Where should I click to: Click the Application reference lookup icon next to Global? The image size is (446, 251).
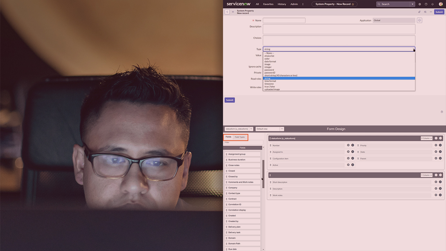(x=419, y=20)
